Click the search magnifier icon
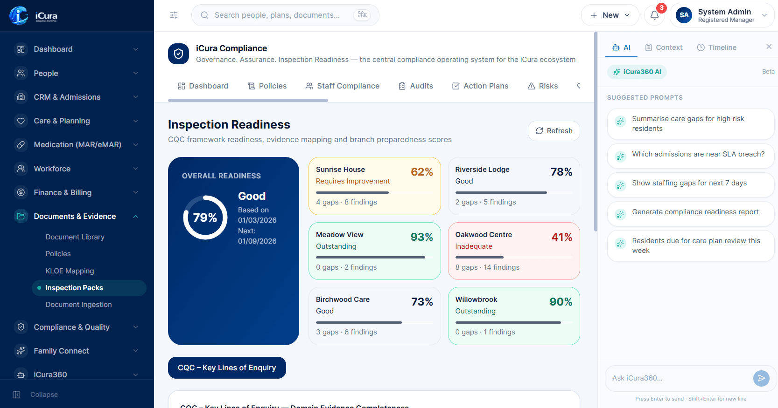This screenshot has height=408, width=778. click(x=204, y=15)
